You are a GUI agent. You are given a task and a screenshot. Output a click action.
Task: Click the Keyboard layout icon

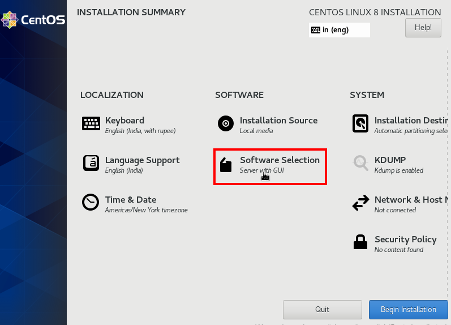[x=91, y=123]
